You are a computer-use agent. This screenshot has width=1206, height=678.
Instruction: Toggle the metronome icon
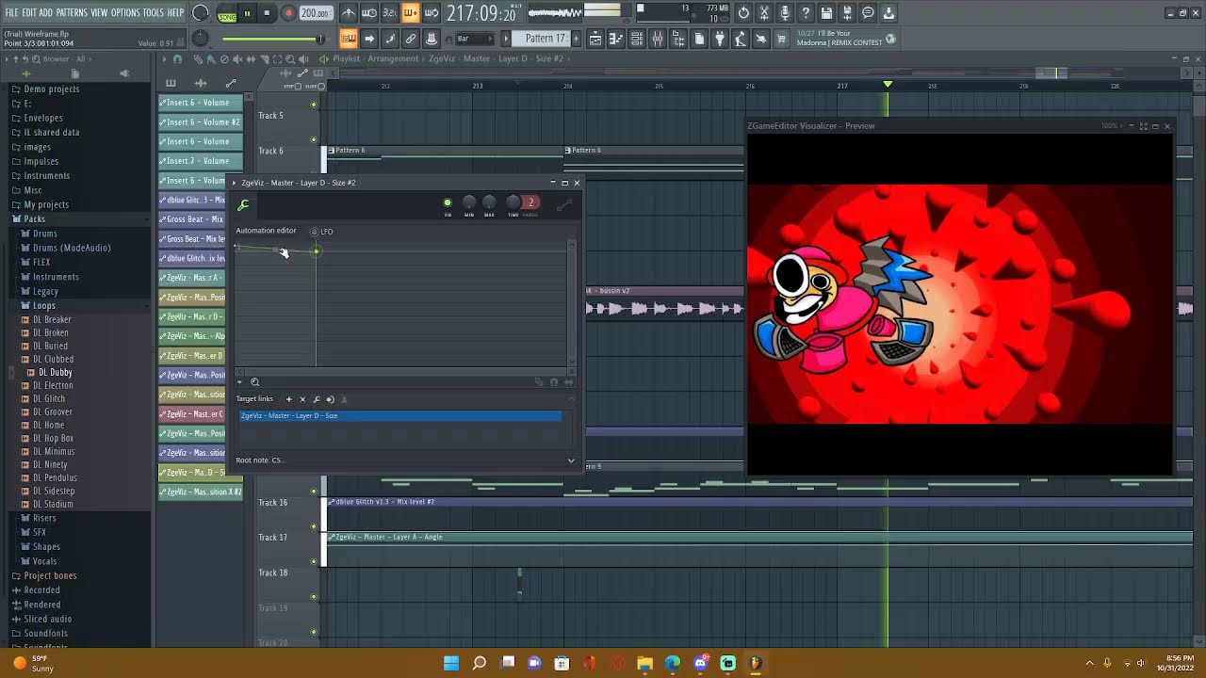[349, 13]
